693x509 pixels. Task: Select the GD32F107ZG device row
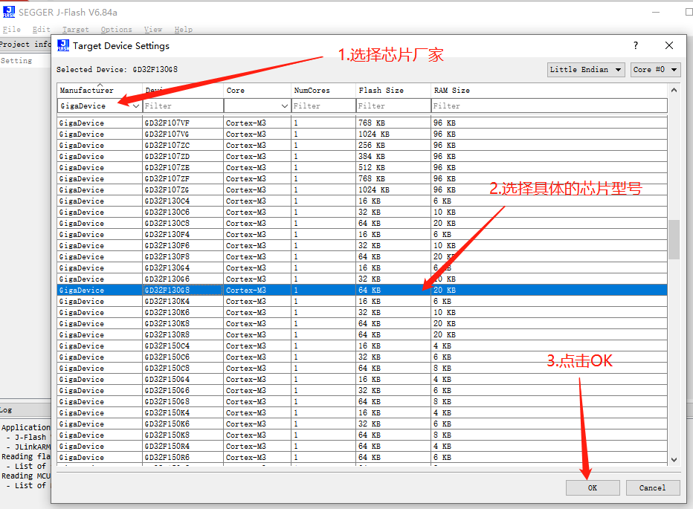pyautogui.click(x=362, y=189)
